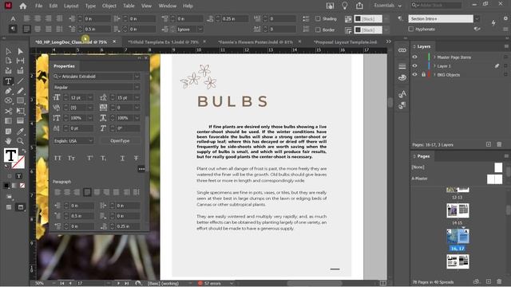511x287 pixels.
Task: Switch to character formatting controls
Action: coord(13,19)
